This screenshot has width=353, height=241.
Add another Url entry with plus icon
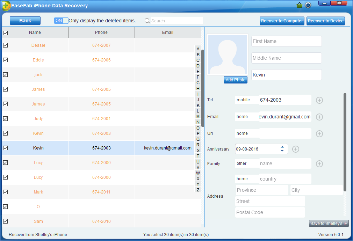[319, 134]
